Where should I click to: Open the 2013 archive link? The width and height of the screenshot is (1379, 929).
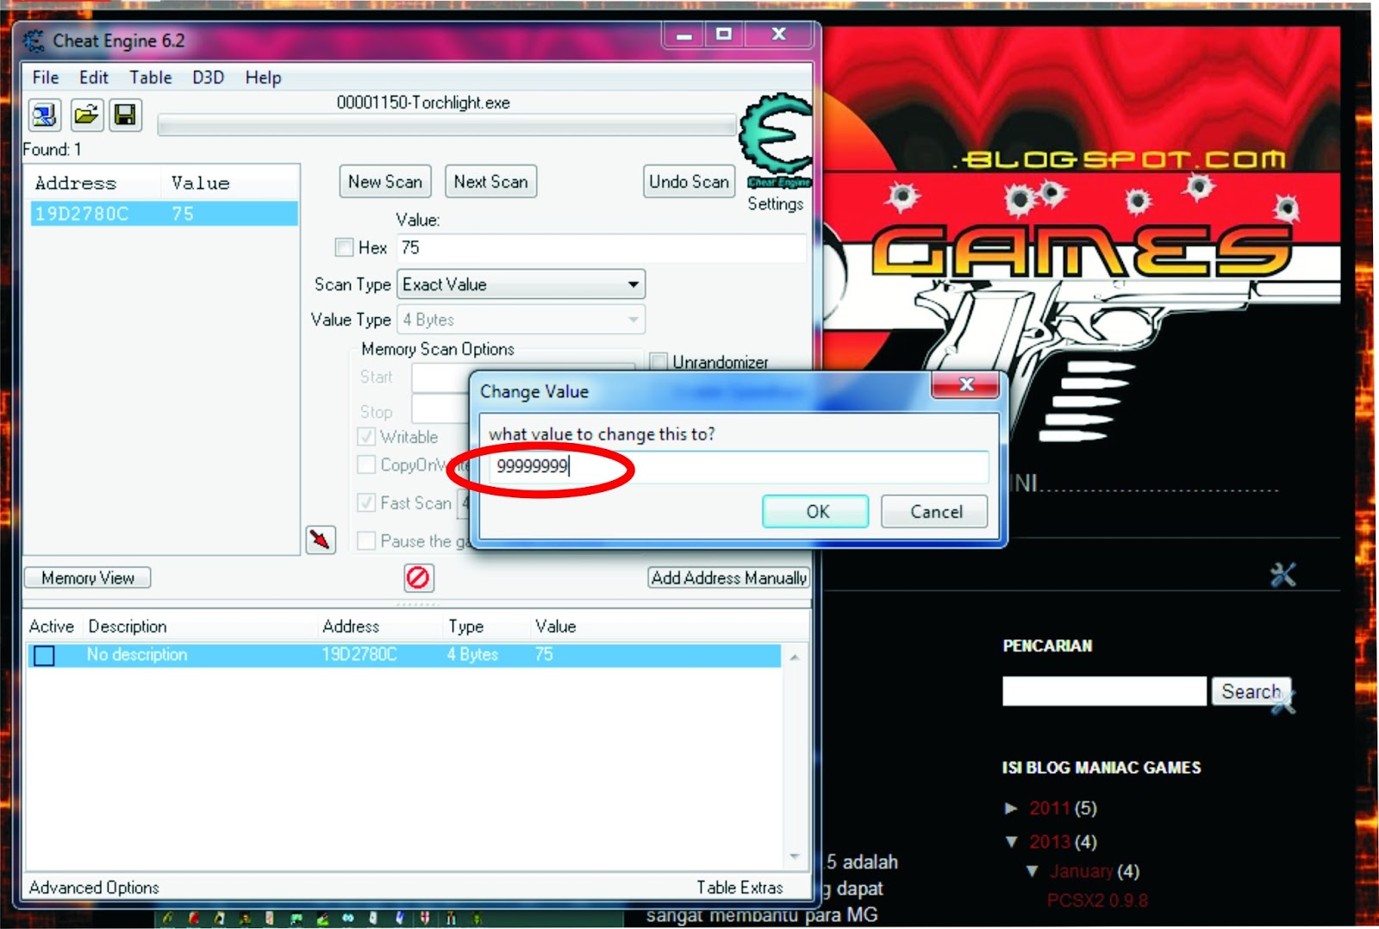[1049, 842]
